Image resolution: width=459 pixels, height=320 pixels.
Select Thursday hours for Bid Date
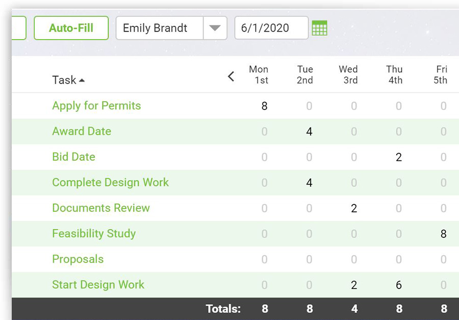point(399,157)
